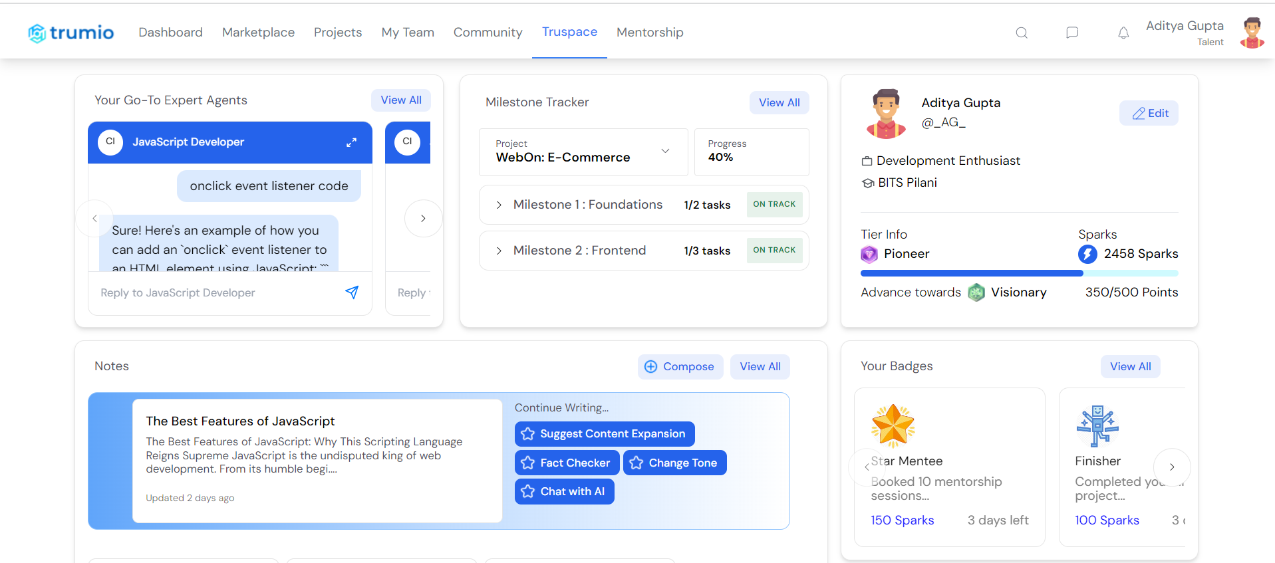Select the Truspace tab
The image size is (1275, 563).
coord(569,32)
